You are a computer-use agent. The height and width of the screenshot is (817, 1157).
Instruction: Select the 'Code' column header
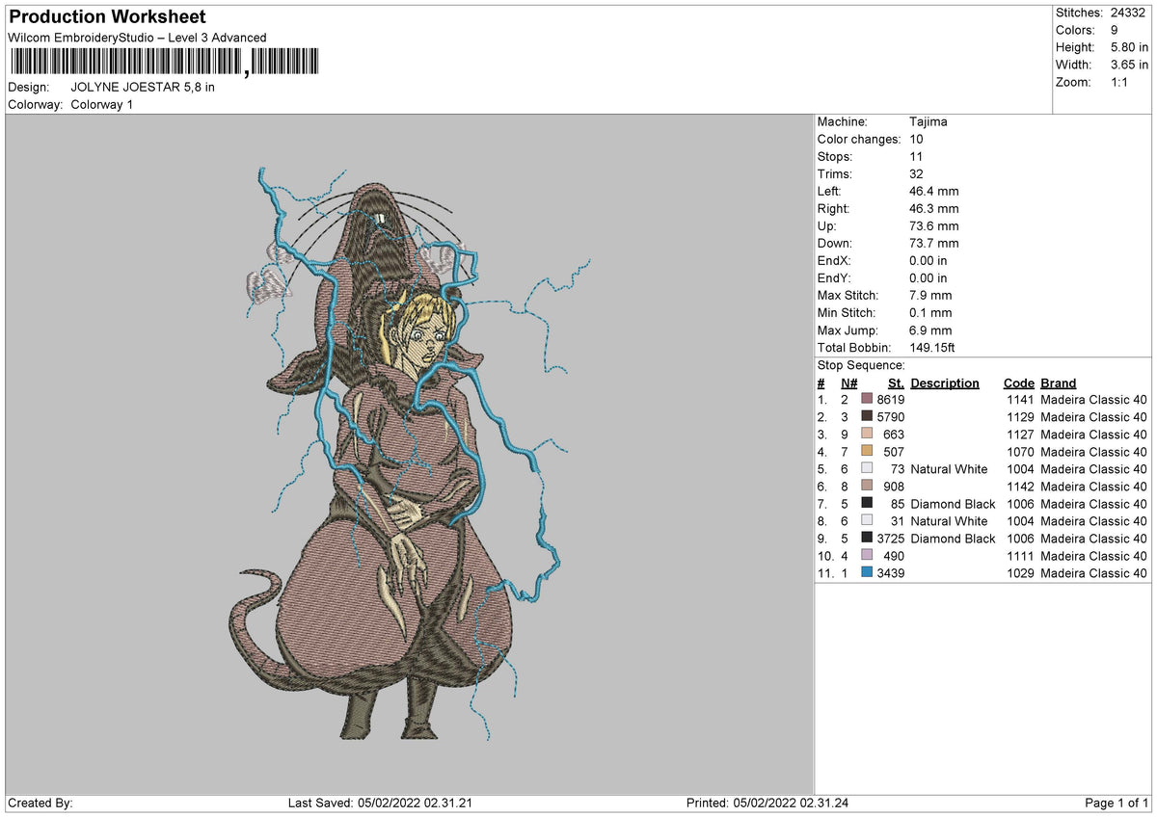coord(1019,382)
